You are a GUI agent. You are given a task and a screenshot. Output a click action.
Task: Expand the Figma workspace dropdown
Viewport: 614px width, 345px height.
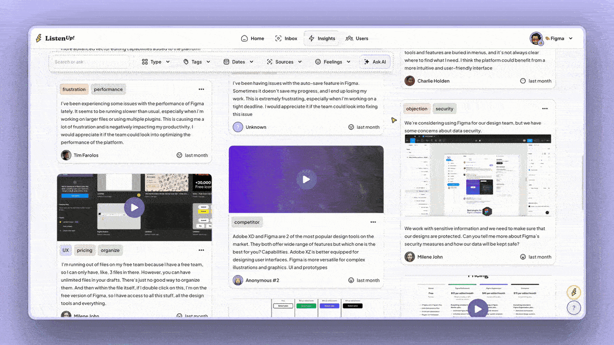coord(559,38)
